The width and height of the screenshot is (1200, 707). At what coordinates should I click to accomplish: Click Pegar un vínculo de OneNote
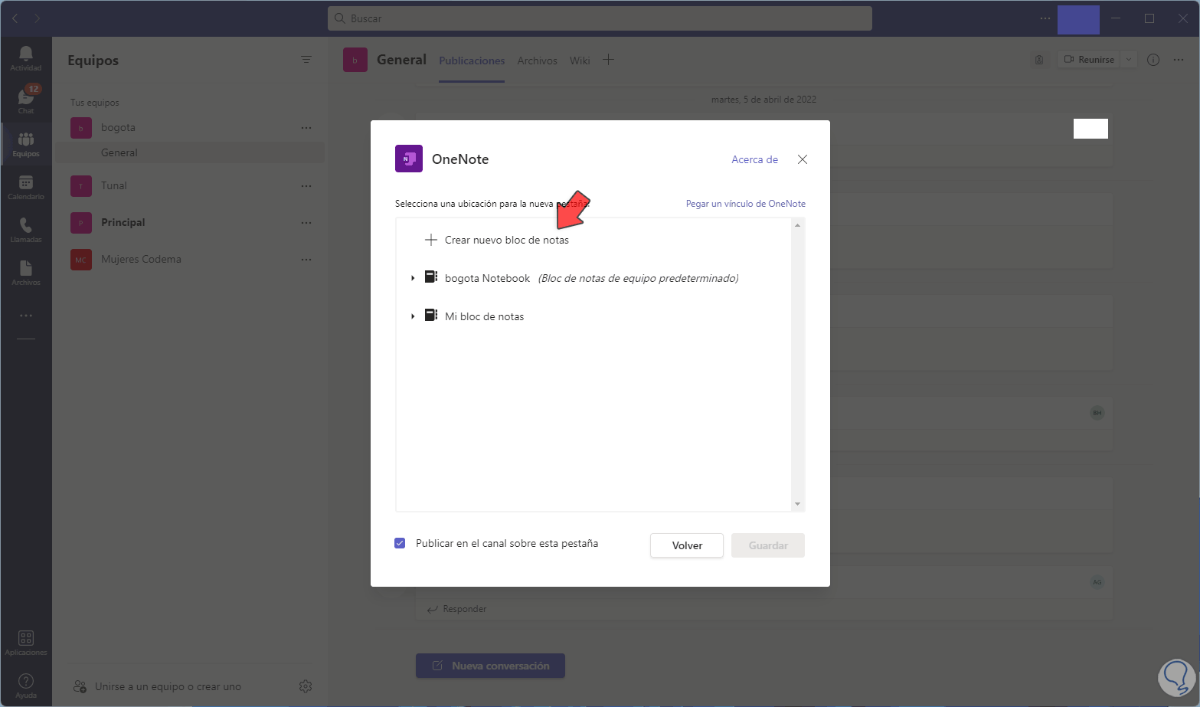click(746, 204)
